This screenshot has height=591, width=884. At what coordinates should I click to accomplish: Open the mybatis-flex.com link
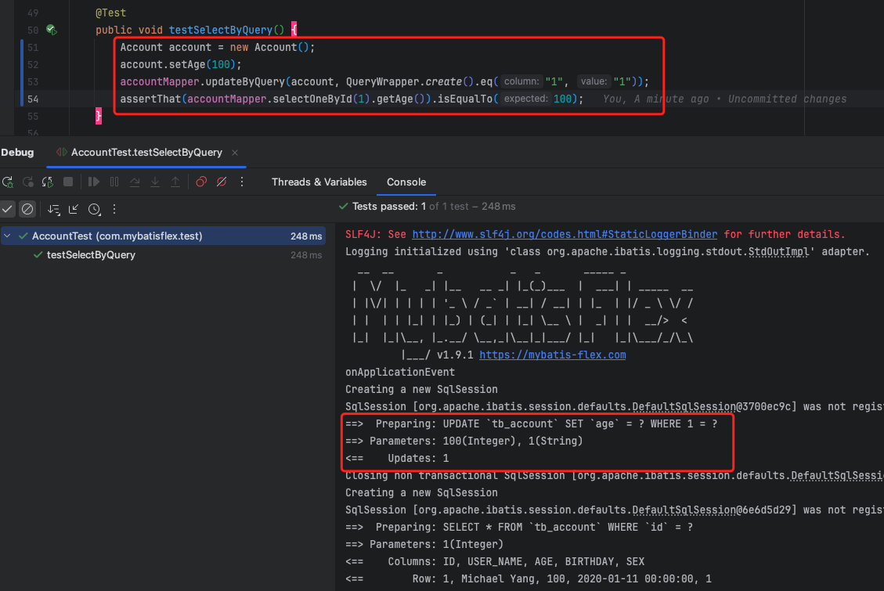[x=552, y=355]
